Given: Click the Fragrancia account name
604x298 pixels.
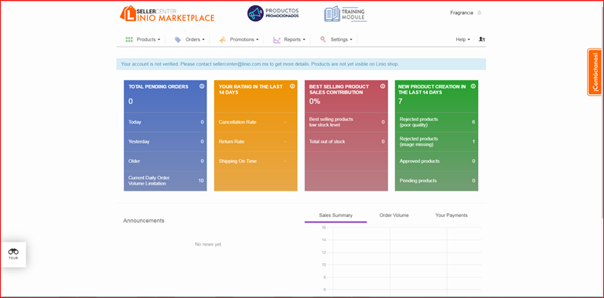Looking at the screenshot, I should tap(462, 12).
